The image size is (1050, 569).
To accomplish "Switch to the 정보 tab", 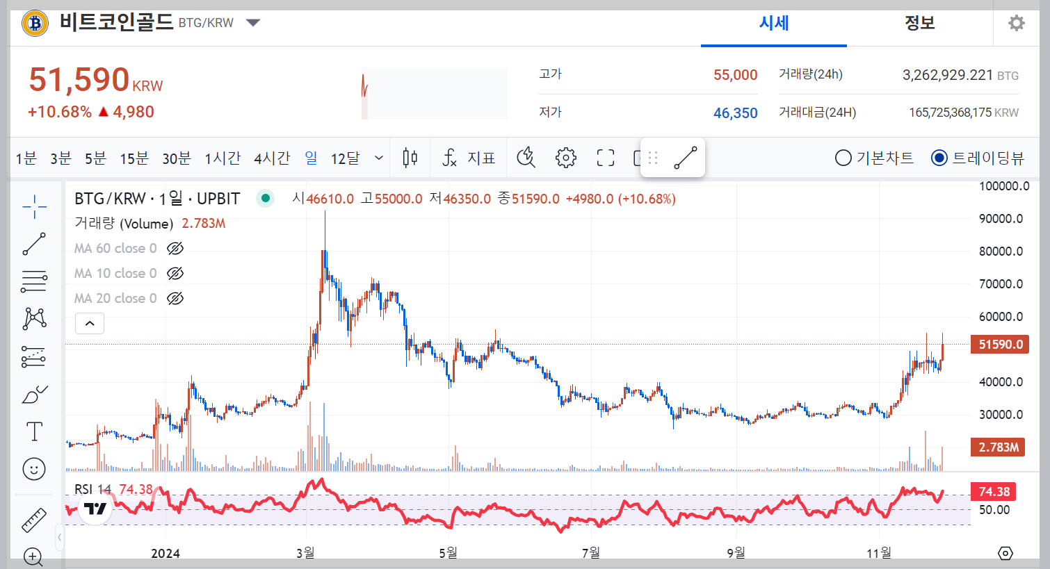I will pos(920,23).
